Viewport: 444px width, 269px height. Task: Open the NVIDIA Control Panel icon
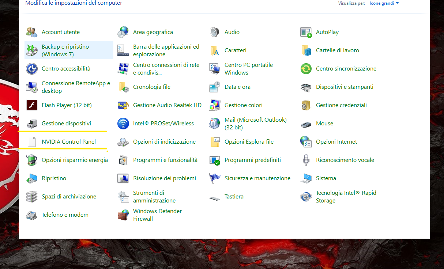(x=32, y=142)
